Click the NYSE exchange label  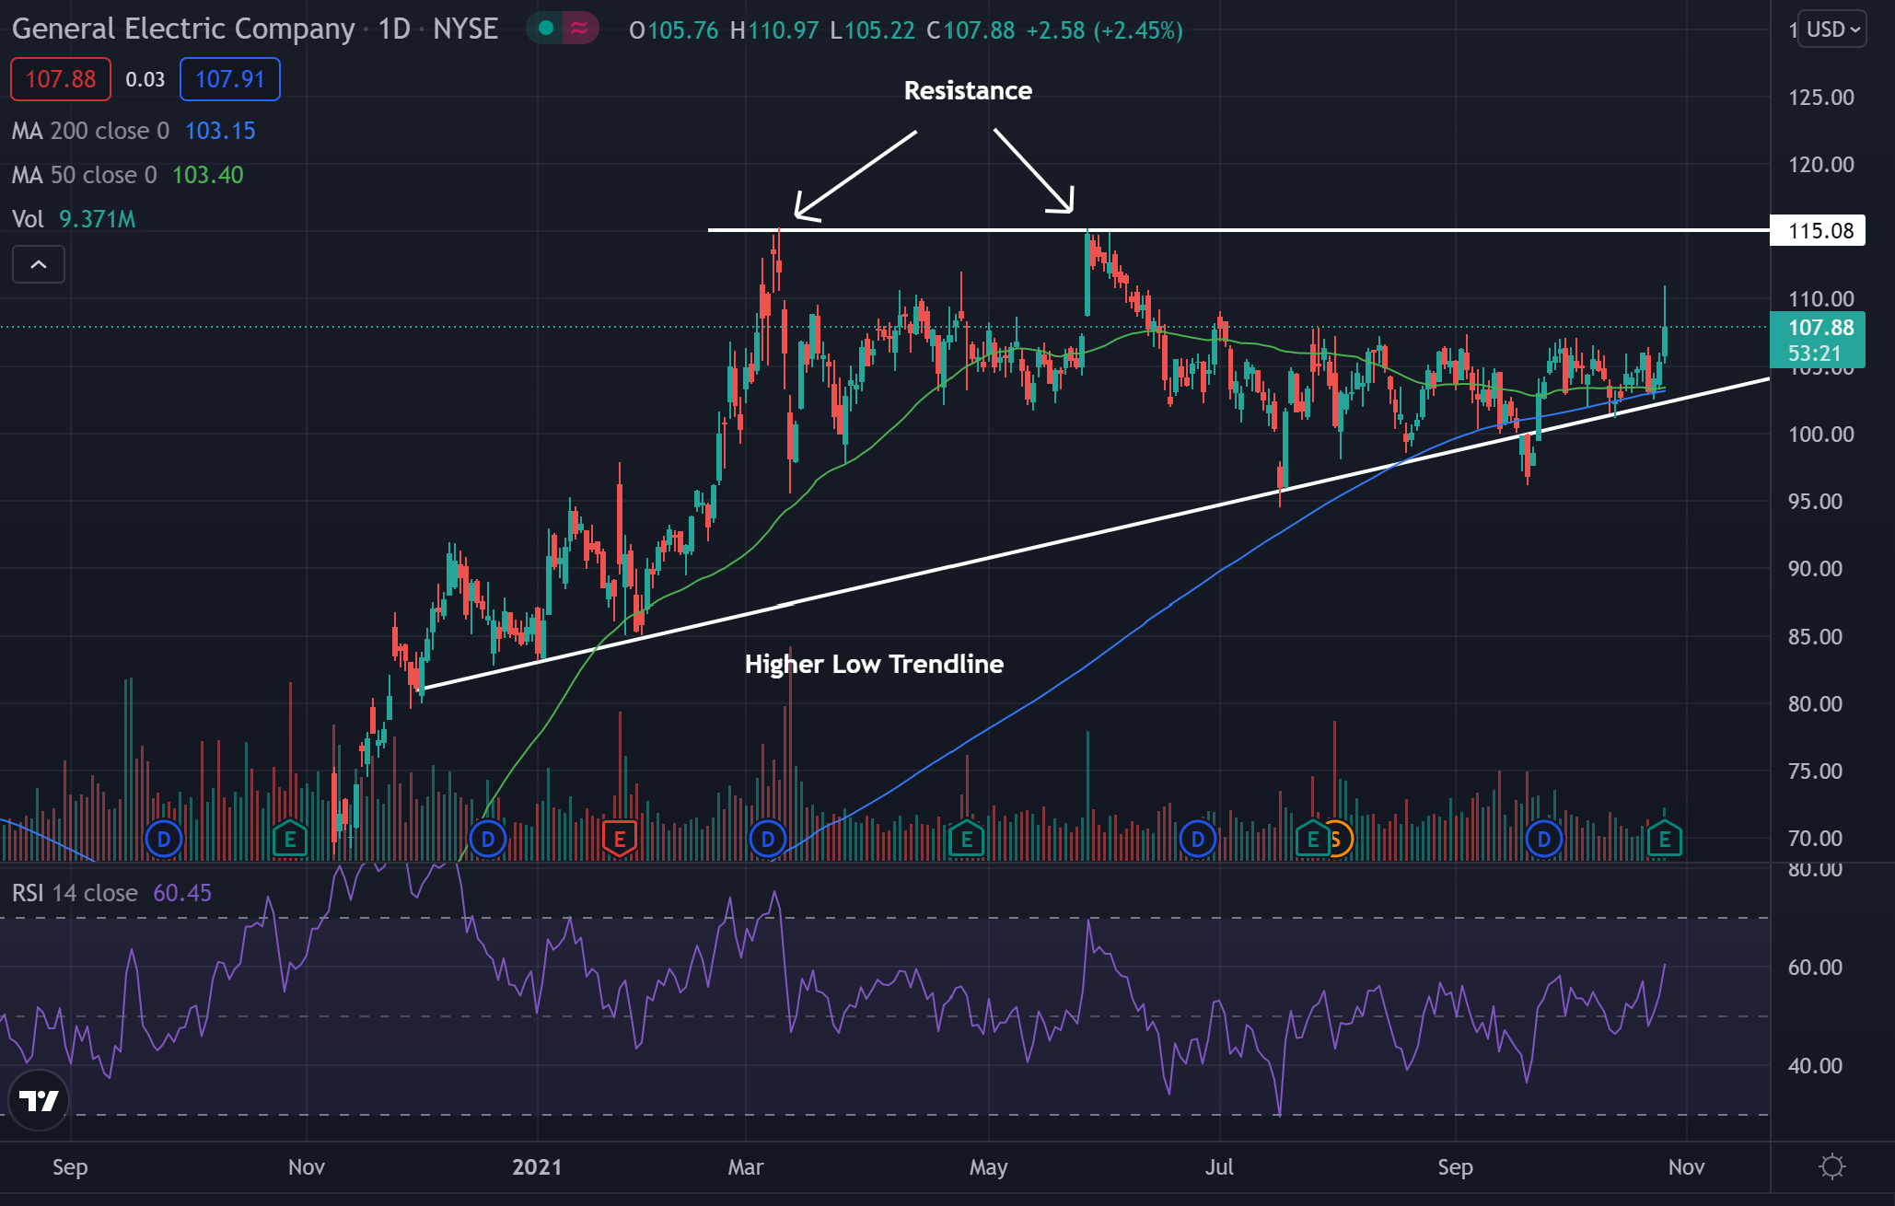pyautogui.click(x=465, y=29)
